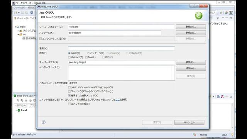Expand the local Boot Dashboard node
247x139 pixels.
16,110
